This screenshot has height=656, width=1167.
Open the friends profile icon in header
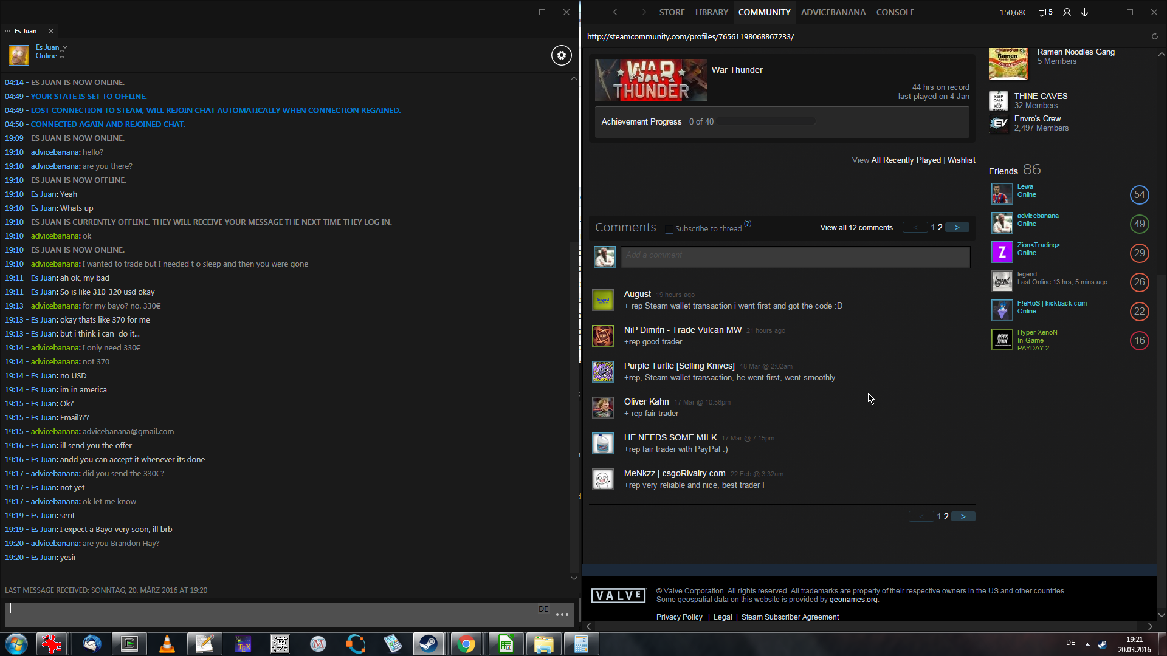pyautogui.click(x=1067, y=12)
